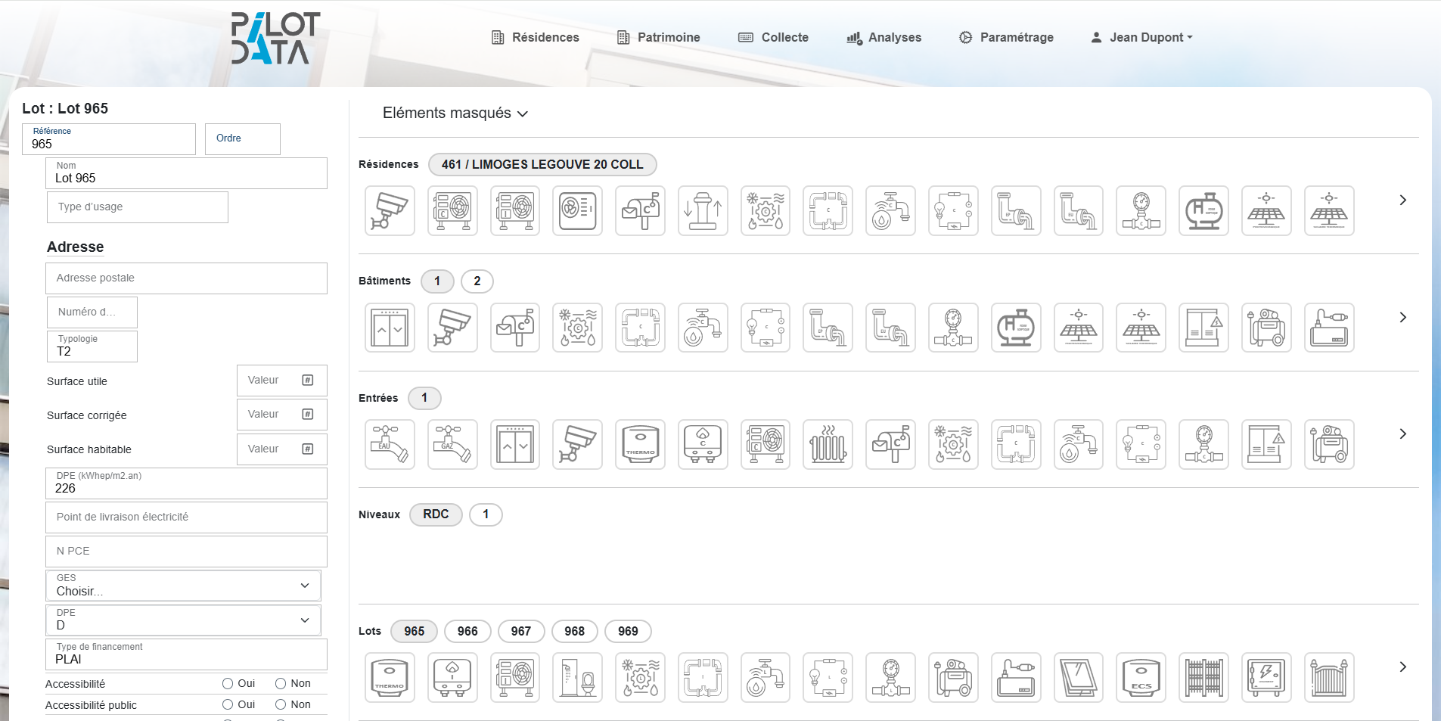1441x721 pixels.
Task: Click the radiator icon in Entrées row
Action: tap(828, 444)
